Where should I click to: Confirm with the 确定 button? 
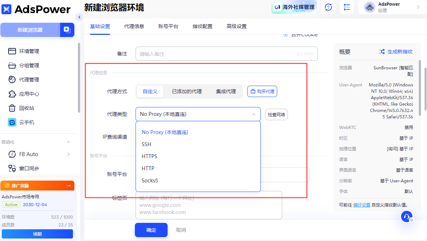151,230
